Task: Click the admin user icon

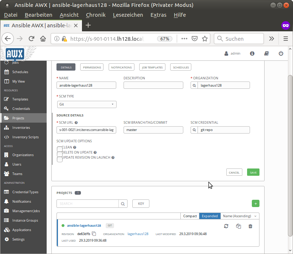Action: (226, 53)
